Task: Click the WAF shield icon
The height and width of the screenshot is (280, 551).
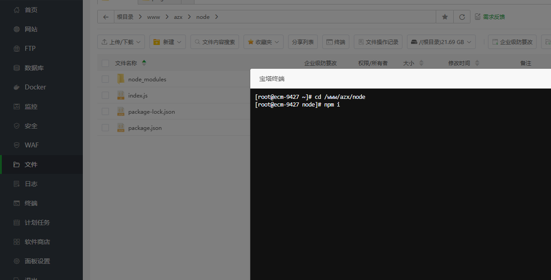Action: point(17,145)
